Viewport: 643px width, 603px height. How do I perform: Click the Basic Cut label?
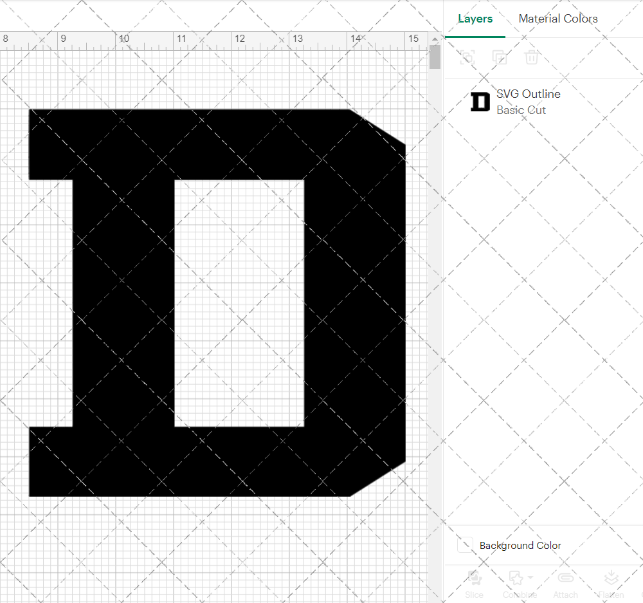click(521, 110)
